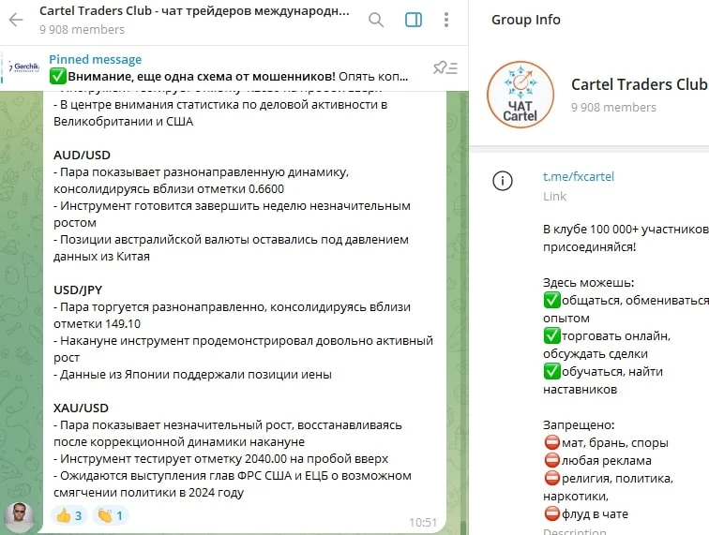The height and width of the screenshot is (535, 709).
Task: Click the Gerchik pinned message thumbnail
Action: 24,67
